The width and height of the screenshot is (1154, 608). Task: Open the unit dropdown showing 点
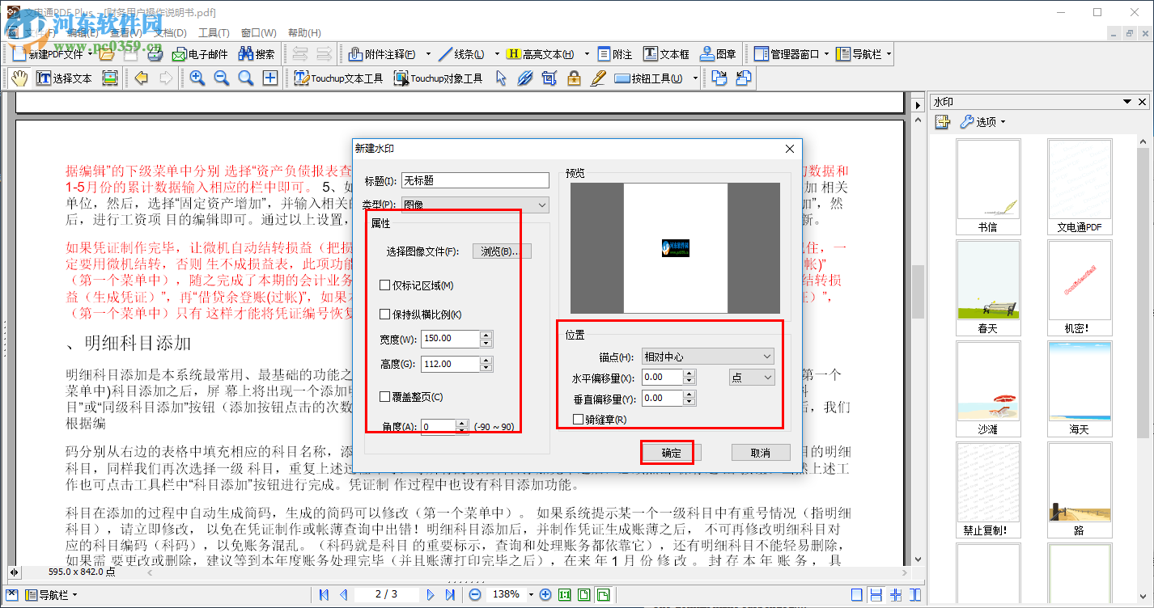click(752, 378)
